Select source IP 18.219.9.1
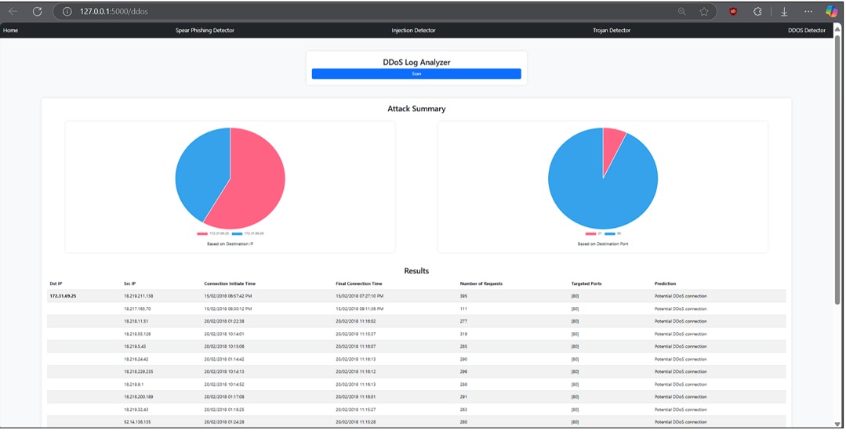 tap(134, 384)
